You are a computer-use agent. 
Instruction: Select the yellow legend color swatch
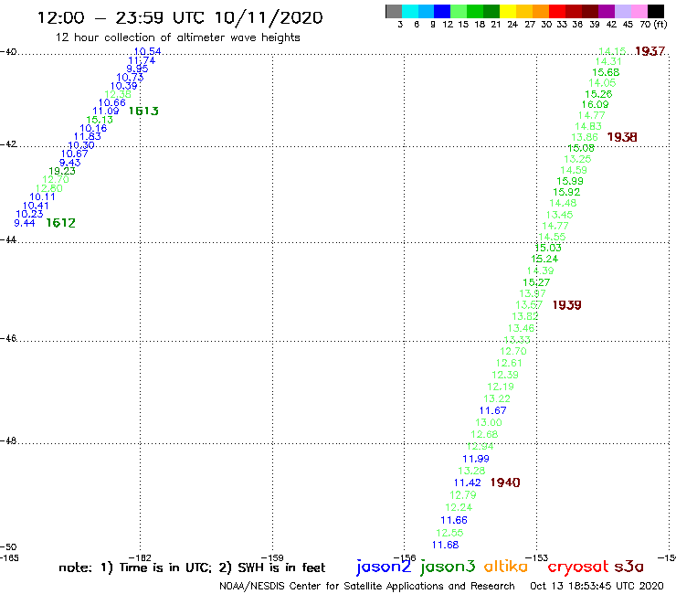tap(508, 11)
